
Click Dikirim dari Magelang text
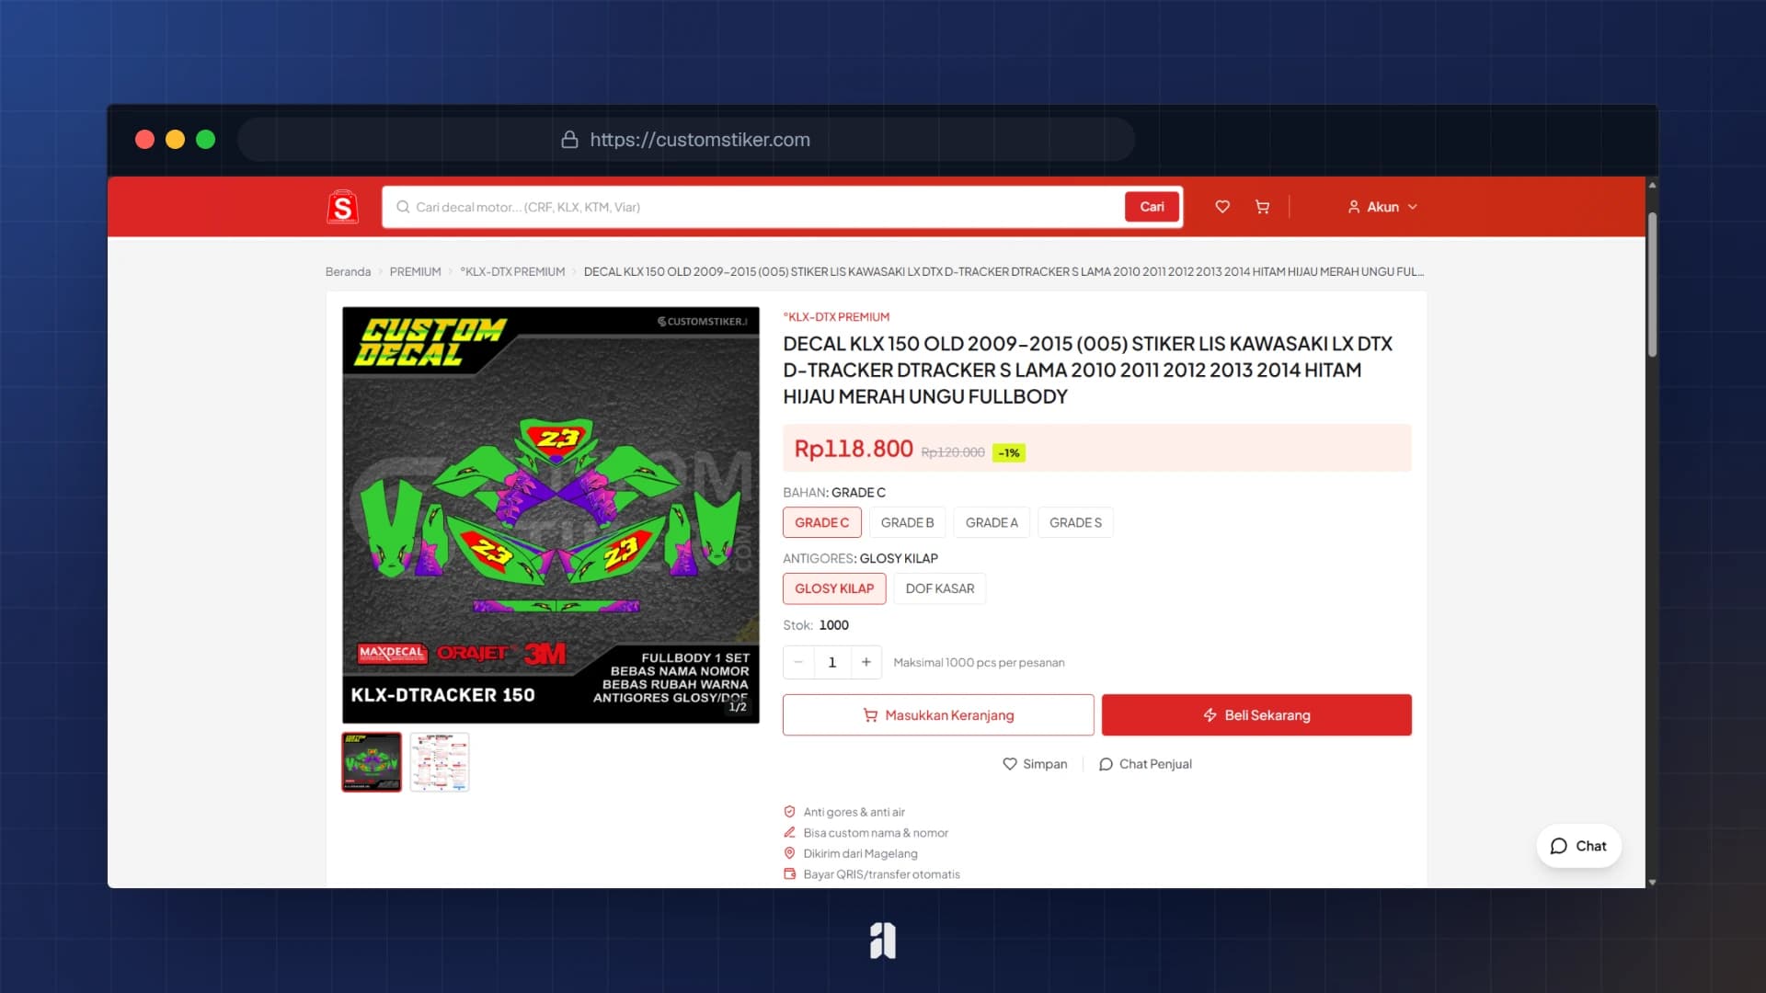(860, 853)
